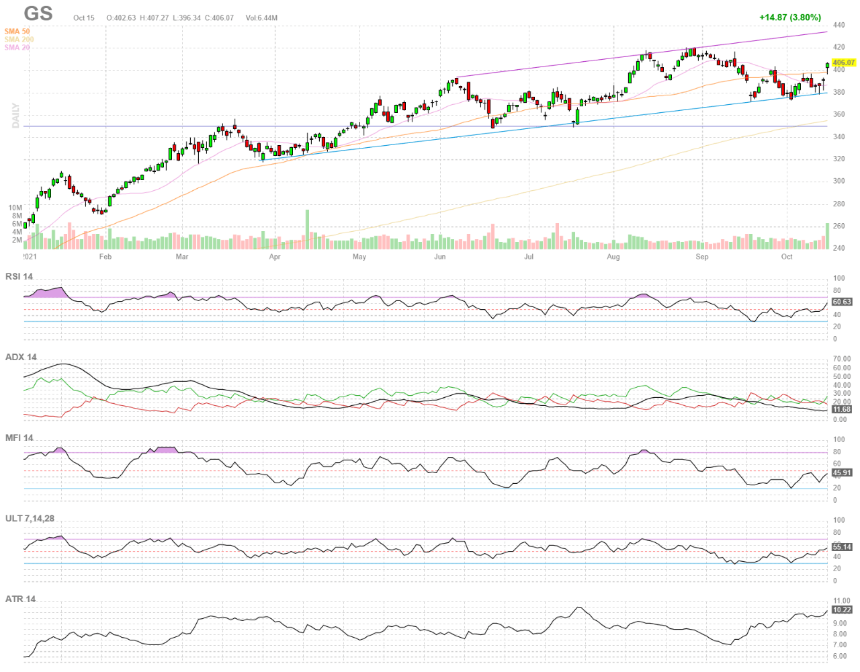Screen dimensions: 860x672
Task: Select the RSI 14 indicator title
Action: point(19,276)
